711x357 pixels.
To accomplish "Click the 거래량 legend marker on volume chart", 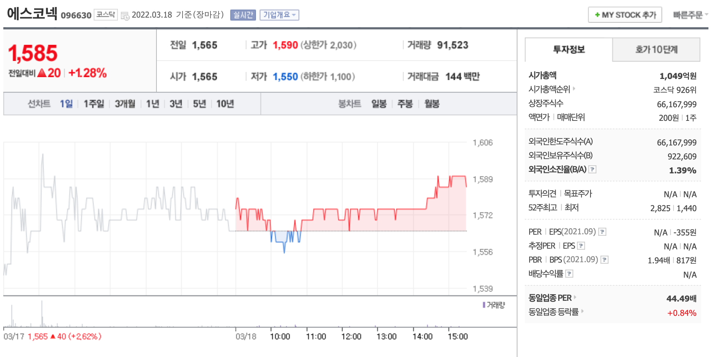I will pos(484,305).
